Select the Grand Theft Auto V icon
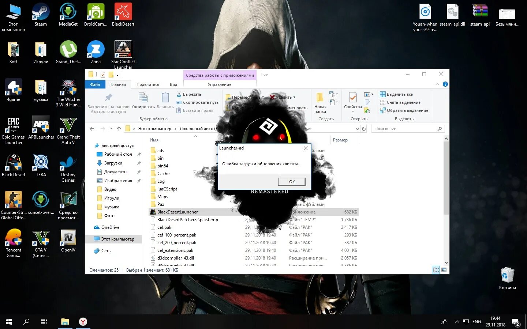The height and width of the screenshot is (329, 527). [x=68, y=130]
